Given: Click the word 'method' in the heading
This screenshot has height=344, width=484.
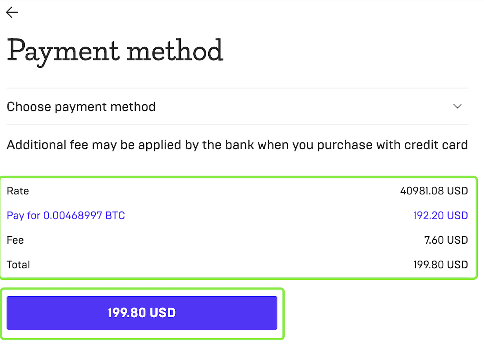Looking at the screenshot, I should pos(175,51).
